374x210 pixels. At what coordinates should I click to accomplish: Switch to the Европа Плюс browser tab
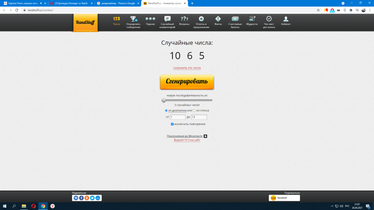[x=22, y=3]
